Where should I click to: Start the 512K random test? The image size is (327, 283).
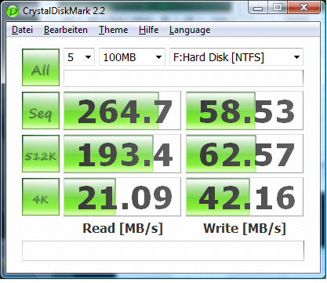coord(41,154)
